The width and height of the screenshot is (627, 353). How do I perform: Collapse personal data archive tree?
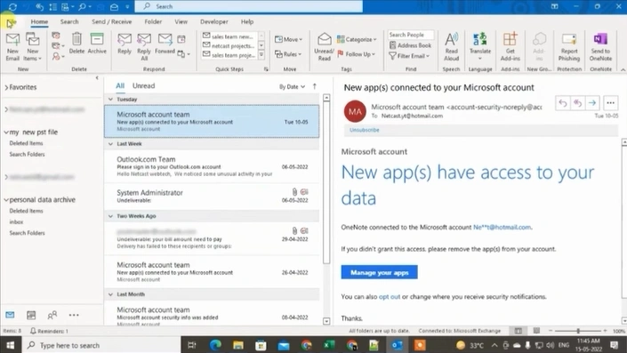tap(6, 199)
